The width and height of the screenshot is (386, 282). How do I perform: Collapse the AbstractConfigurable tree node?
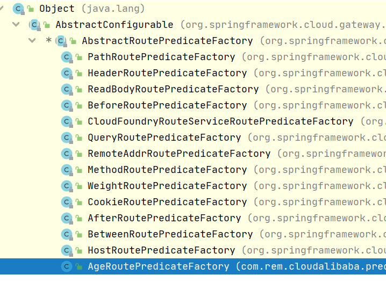pyautogui.click(x=16, y=24)
